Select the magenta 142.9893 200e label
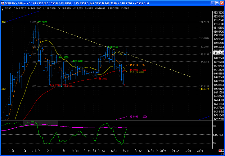This screenshot has height=156, width=225. point(138,117)
